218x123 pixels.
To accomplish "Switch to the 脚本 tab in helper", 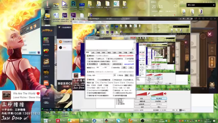I will point(104,52).
